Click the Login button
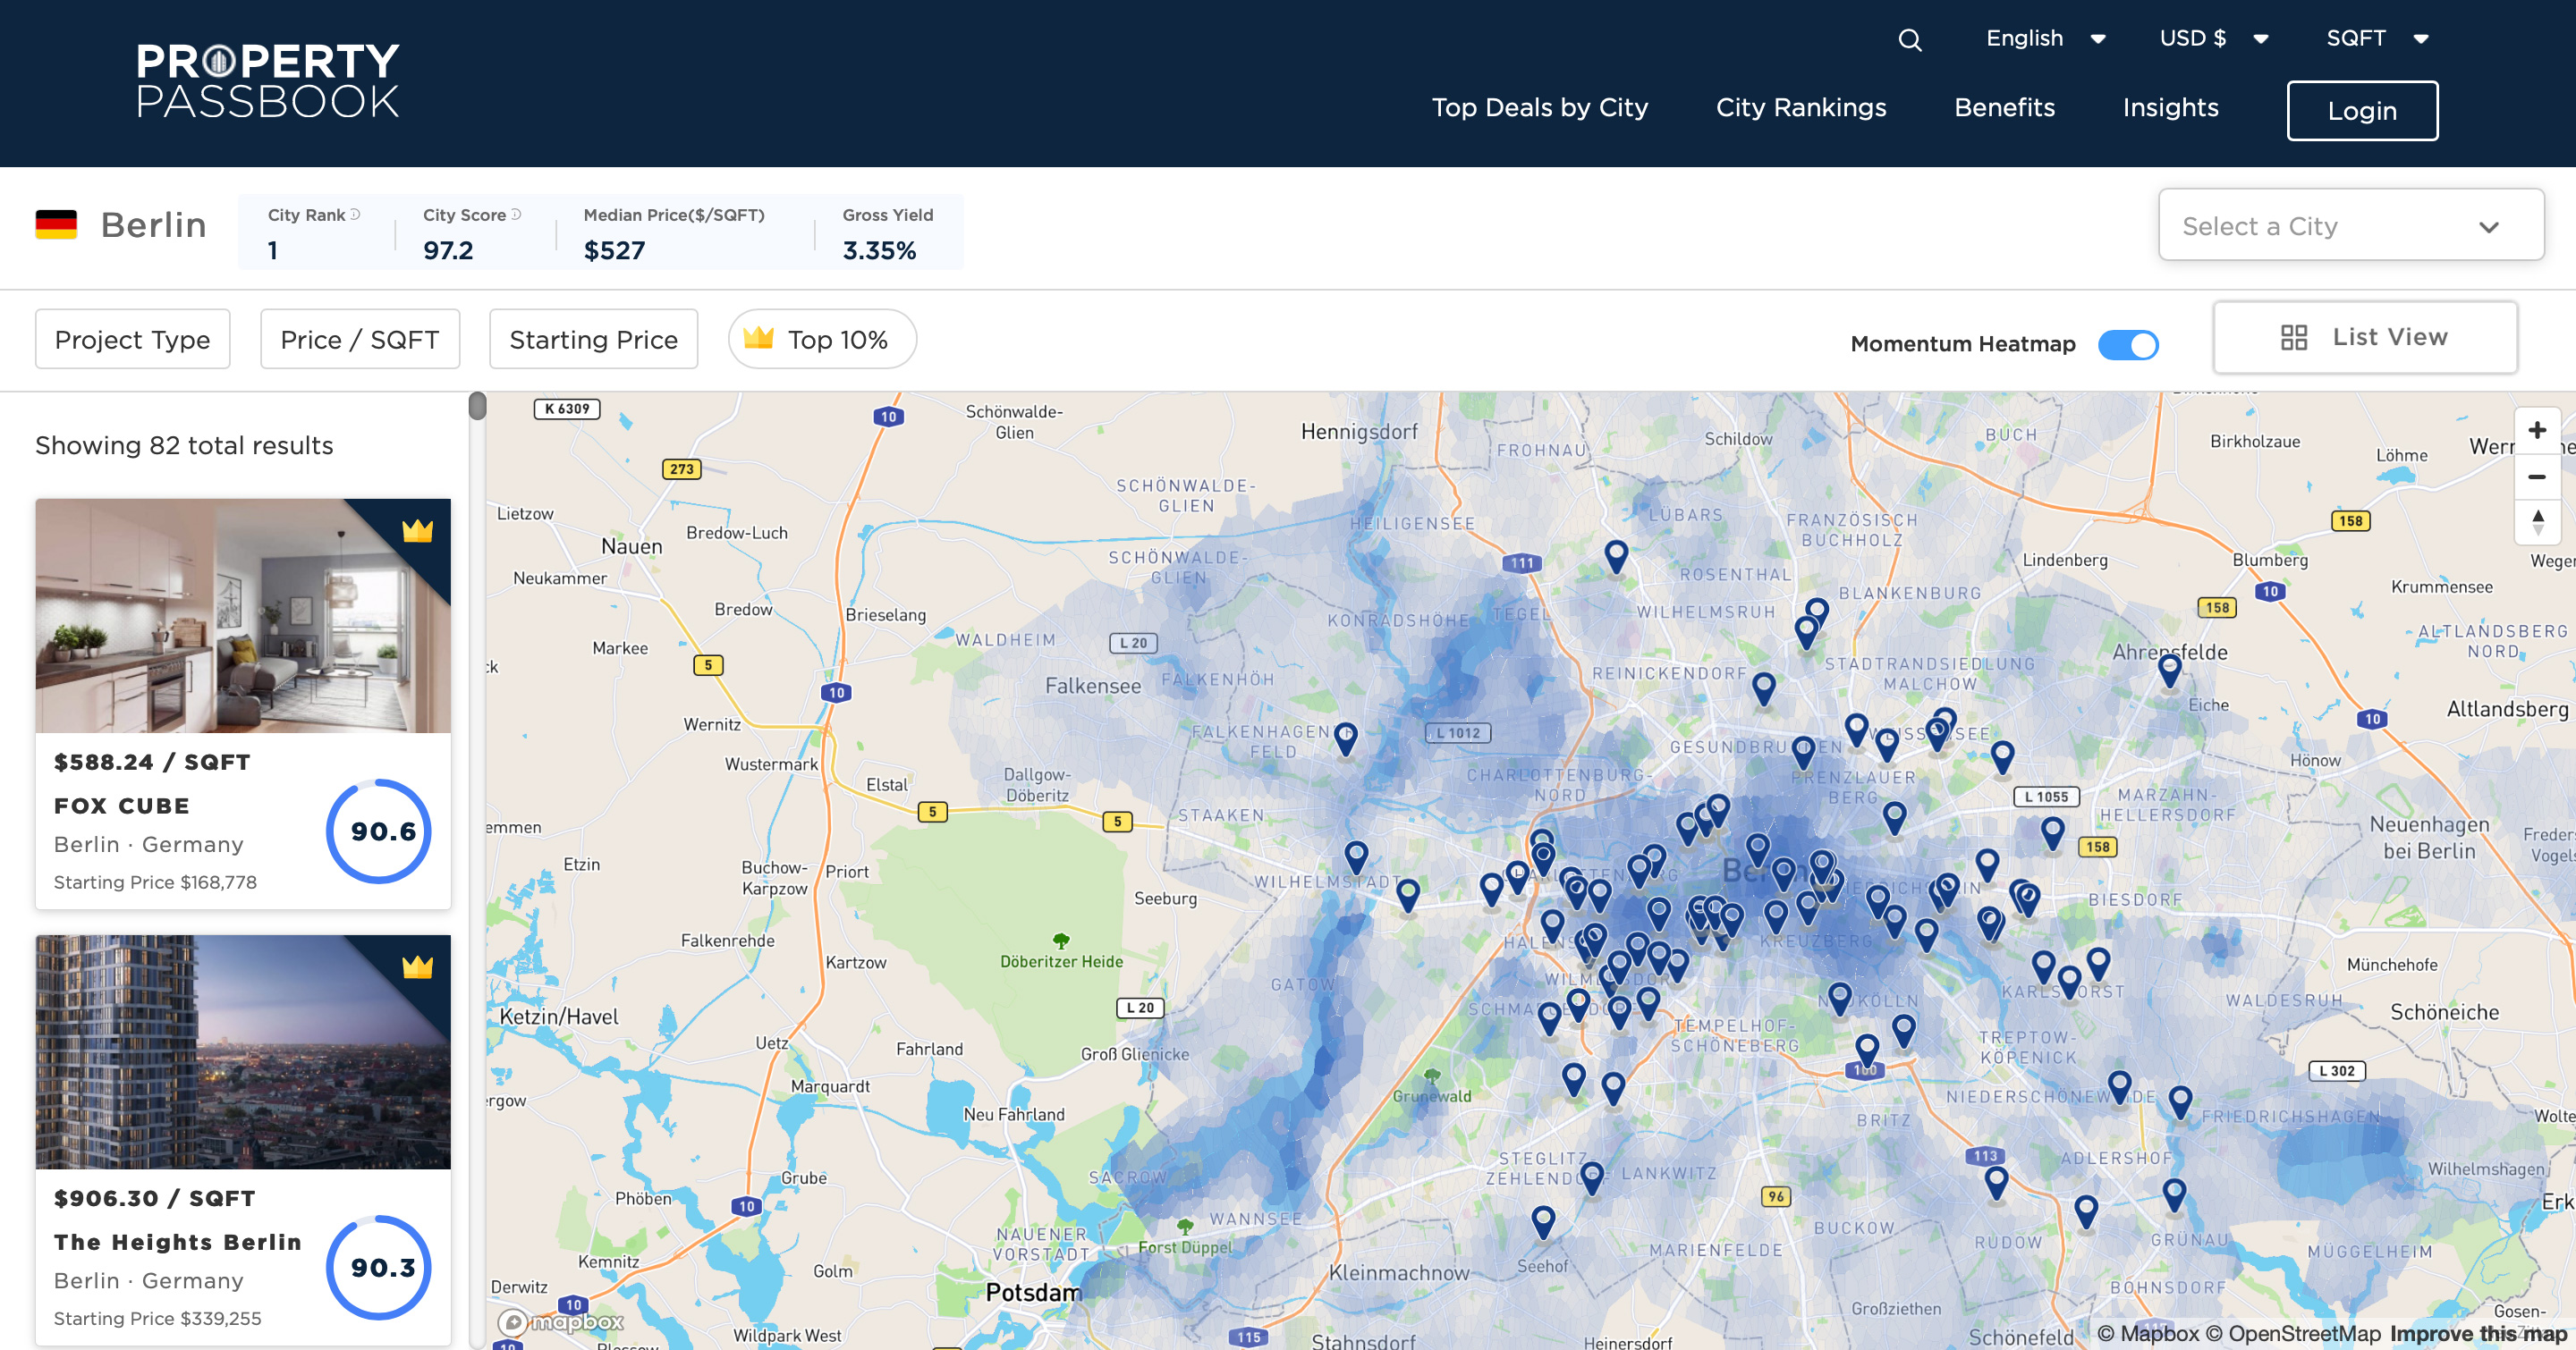The image size is (2576, 1350). pos(2361,111)
